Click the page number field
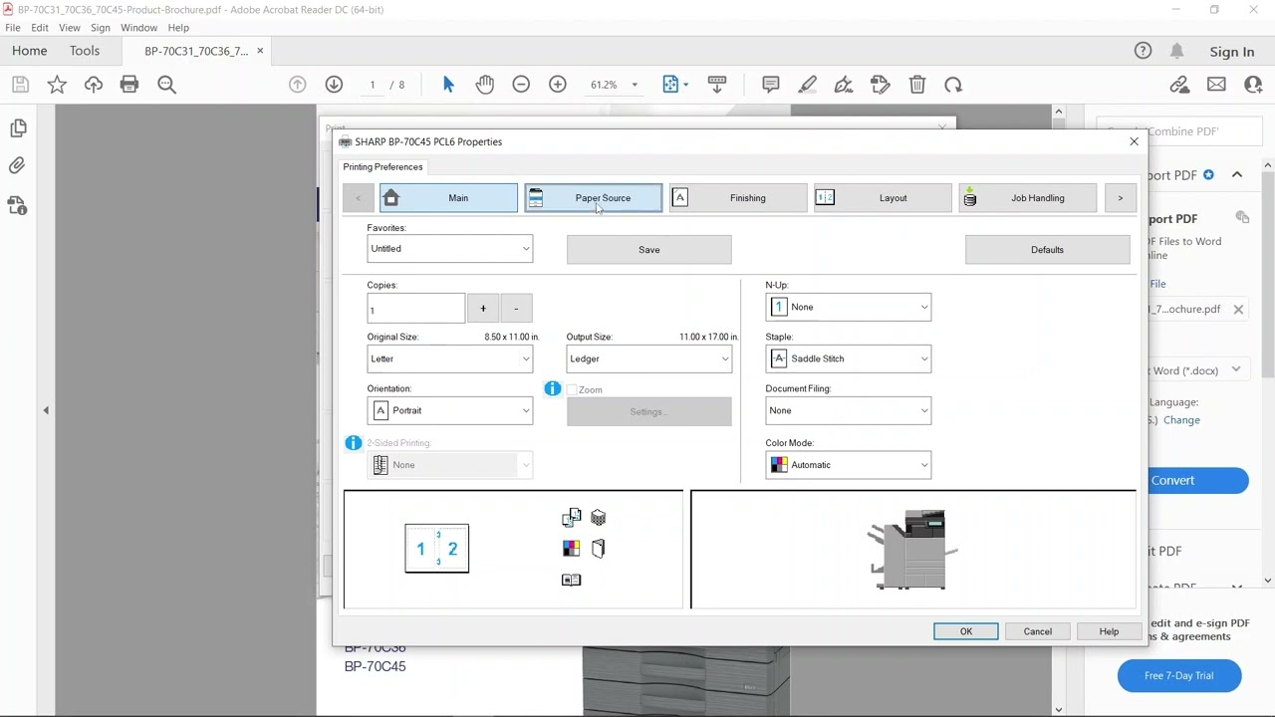This screenshot has width=1275, height=717. 373,85
